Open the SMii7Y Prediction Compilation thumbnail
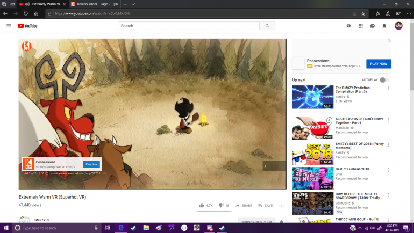Viewport: 414px width, 233px height. (x=312, y=97)
